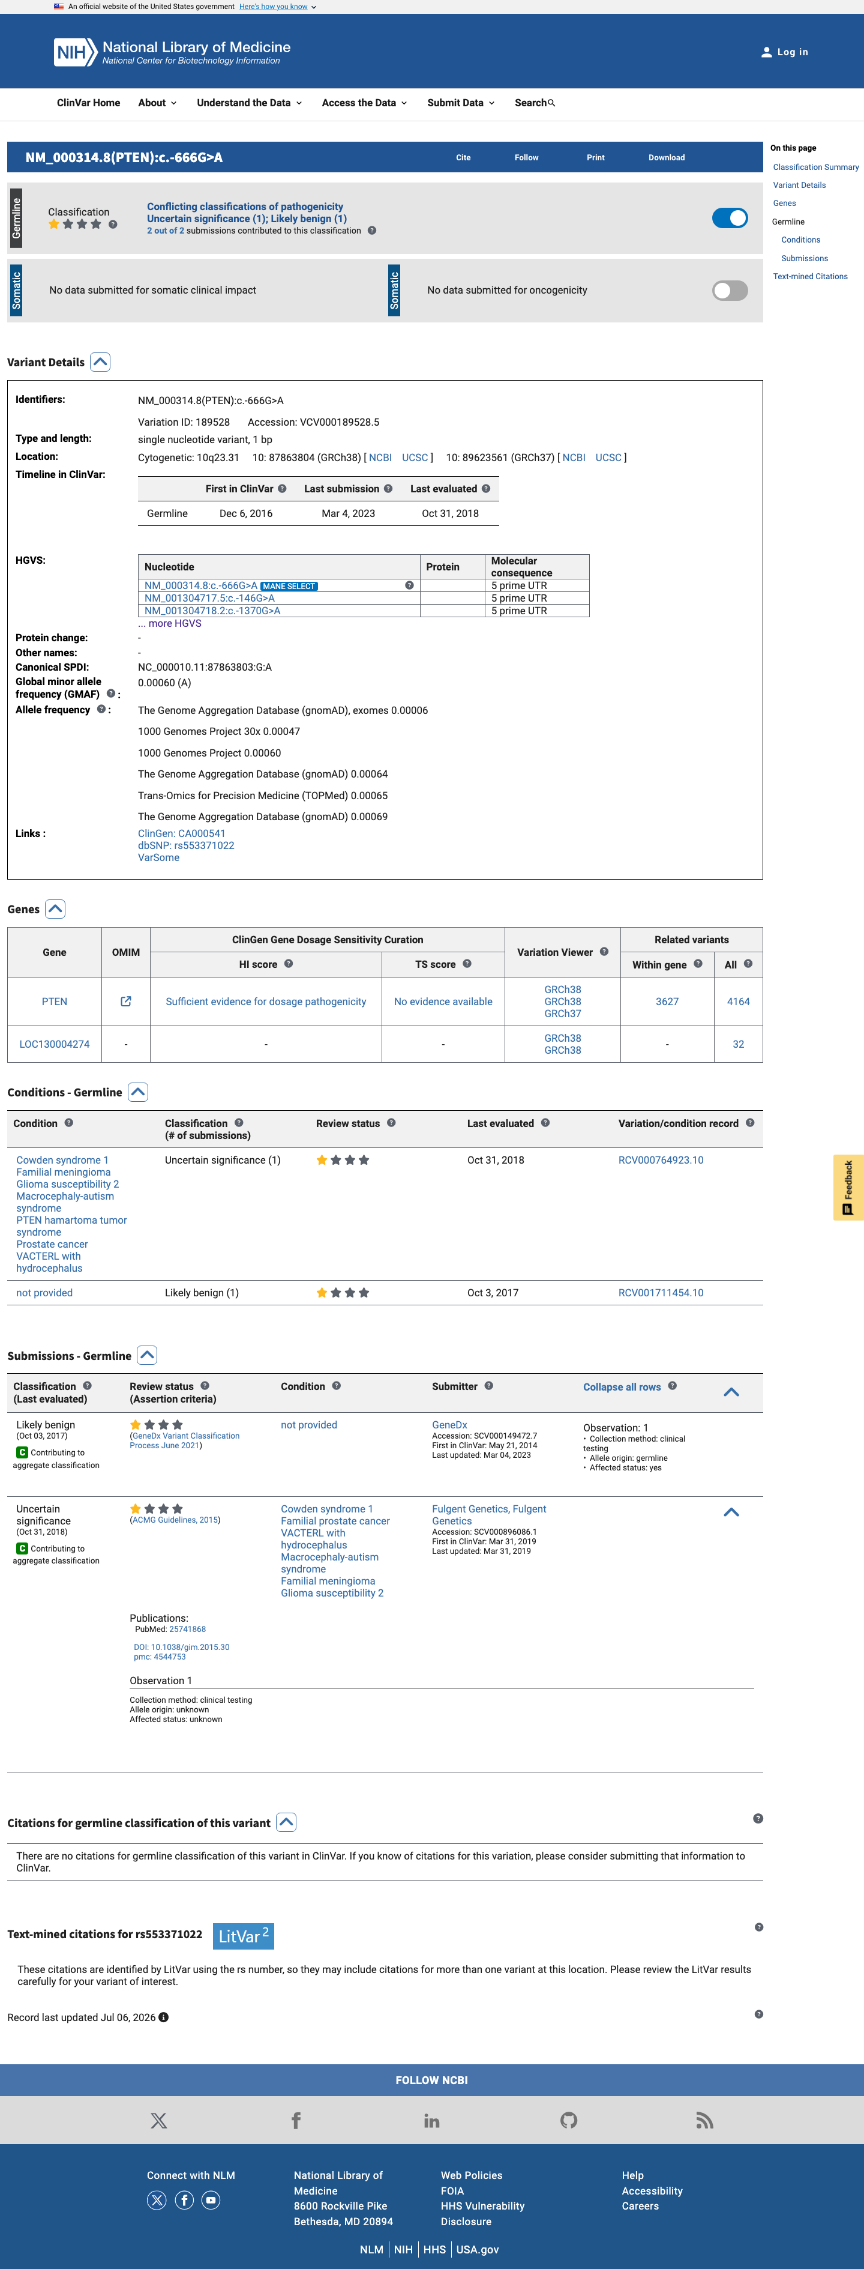Open PubMed 25741868 publication link
Viewport: 864px width, 2269px height.
pos(187,1630)
